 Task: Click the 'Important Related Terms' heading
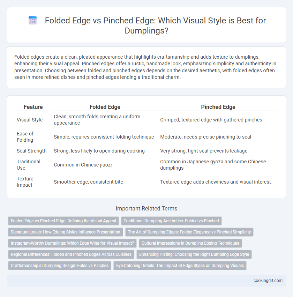pyautogui.click(x=146, y=209)
